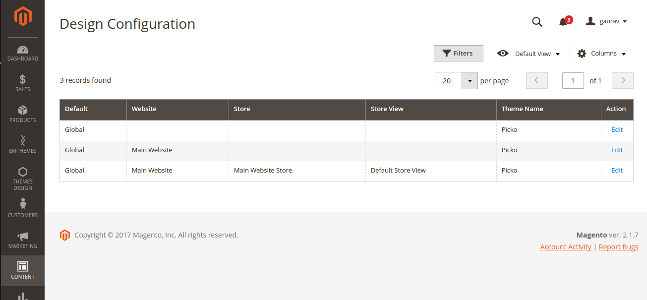
Task: Click the Magento logo in sidebar
Action: click(x=23, y=16)
